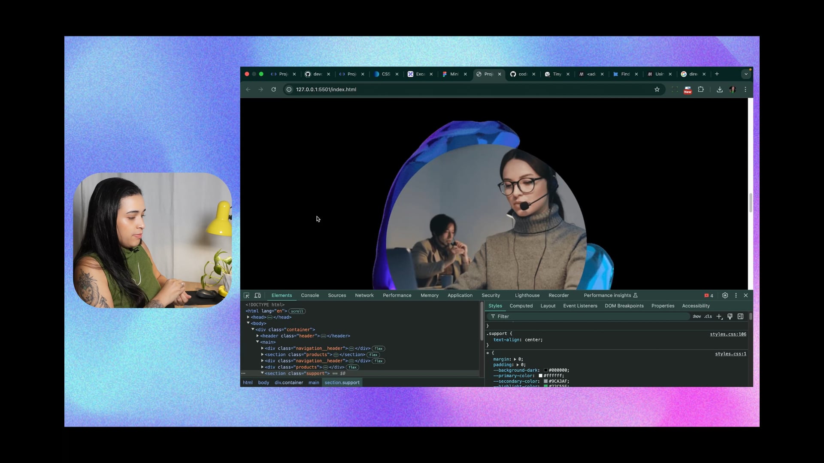This screenshot has width=824, height=463.
Task: Toggle the :hov element state panel
Action: 697,316
